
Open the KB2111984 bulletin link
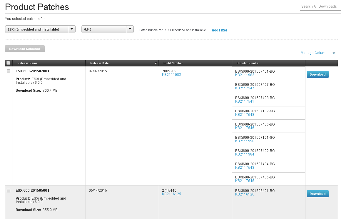pos(245,154)
